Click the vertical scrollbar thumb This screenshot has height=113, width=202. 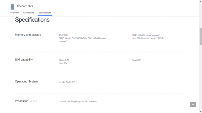click(x=201, y=37)
